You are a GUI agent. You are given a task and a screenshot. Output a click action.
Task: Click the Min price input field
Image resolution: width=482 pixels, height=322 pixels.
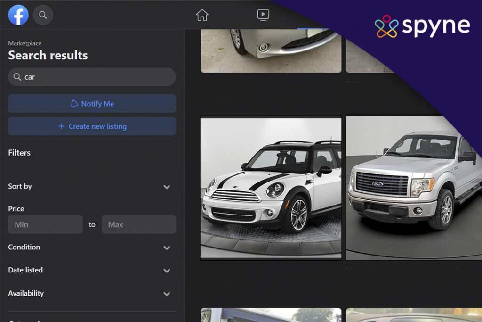pos(45,224)
